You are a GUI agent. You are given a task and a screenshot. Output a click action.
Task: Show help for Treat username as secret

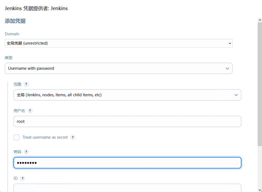point(73,137)
